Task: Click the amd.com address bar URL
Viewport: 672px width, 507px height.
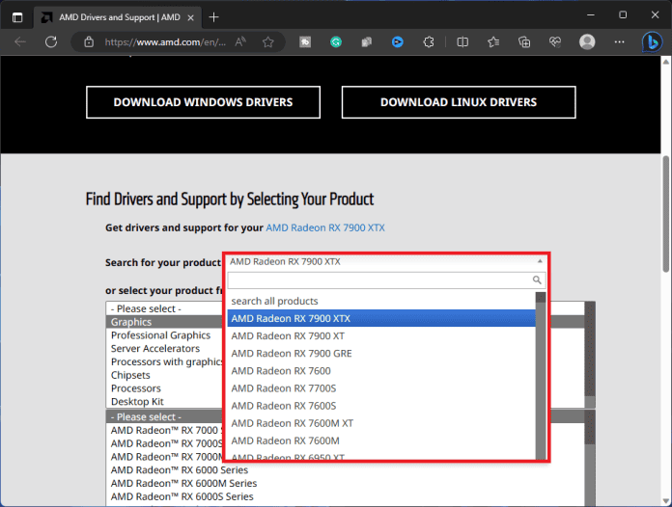Action: click(x=165, y=42)
